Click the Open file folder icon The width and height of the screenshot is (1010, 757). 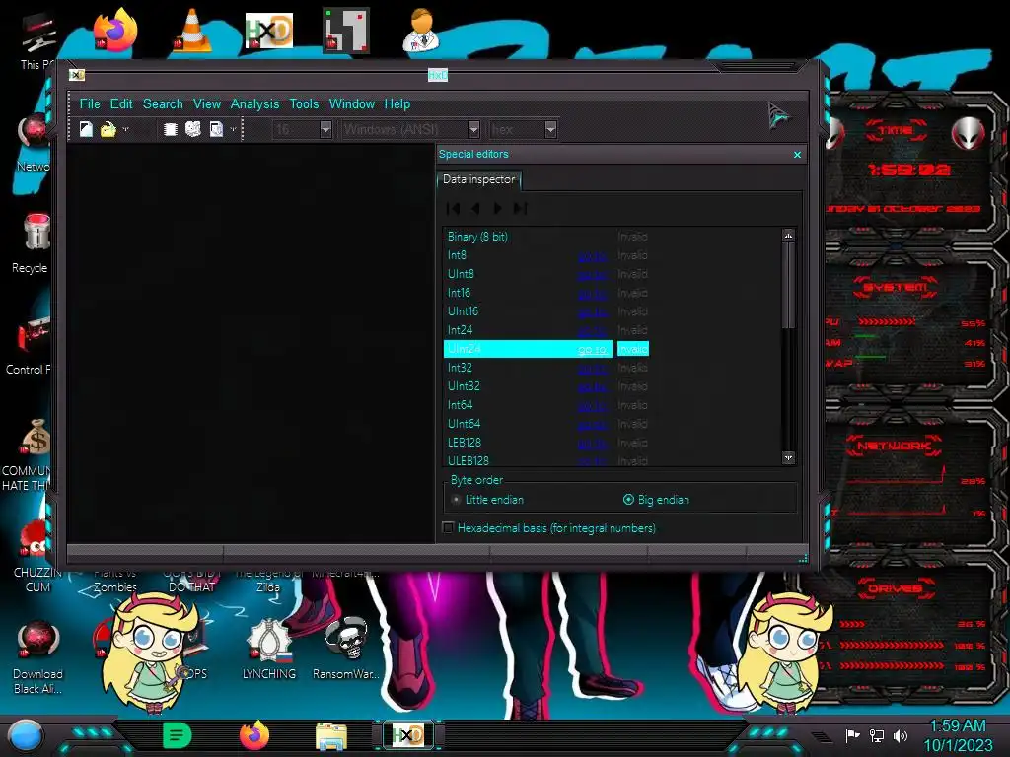pos(108,129)
